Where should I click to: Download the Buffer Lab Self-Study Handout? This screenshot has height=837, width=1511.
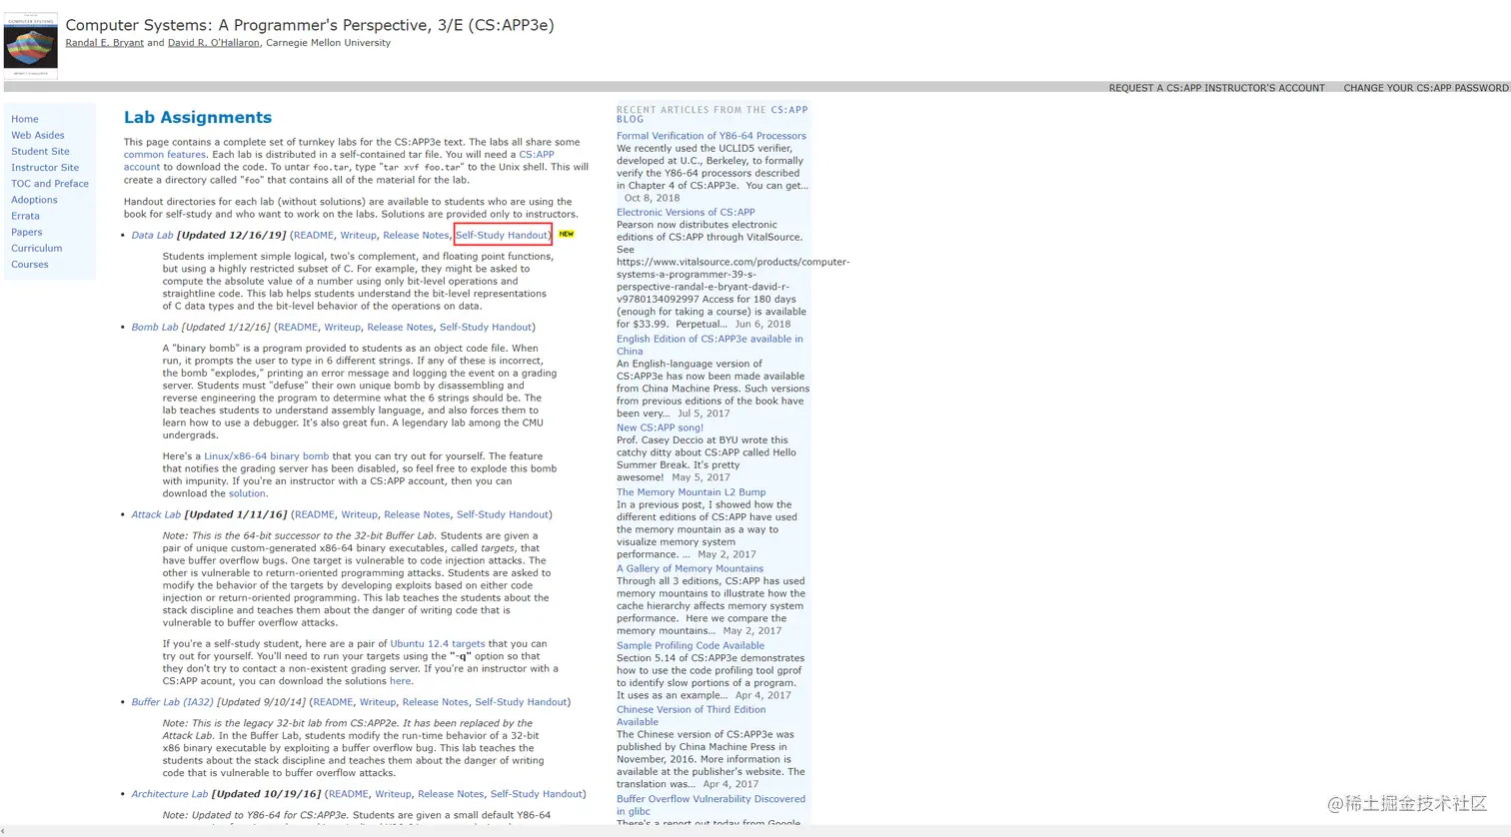[521, 702]
